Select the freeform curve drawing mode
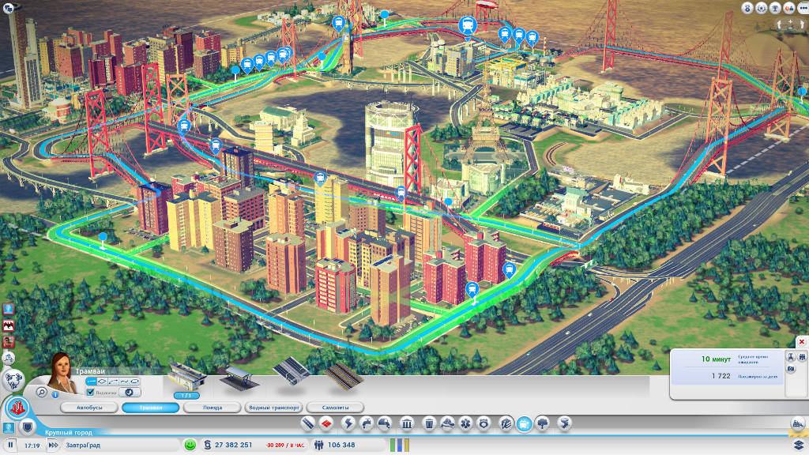 click(124, 382)
